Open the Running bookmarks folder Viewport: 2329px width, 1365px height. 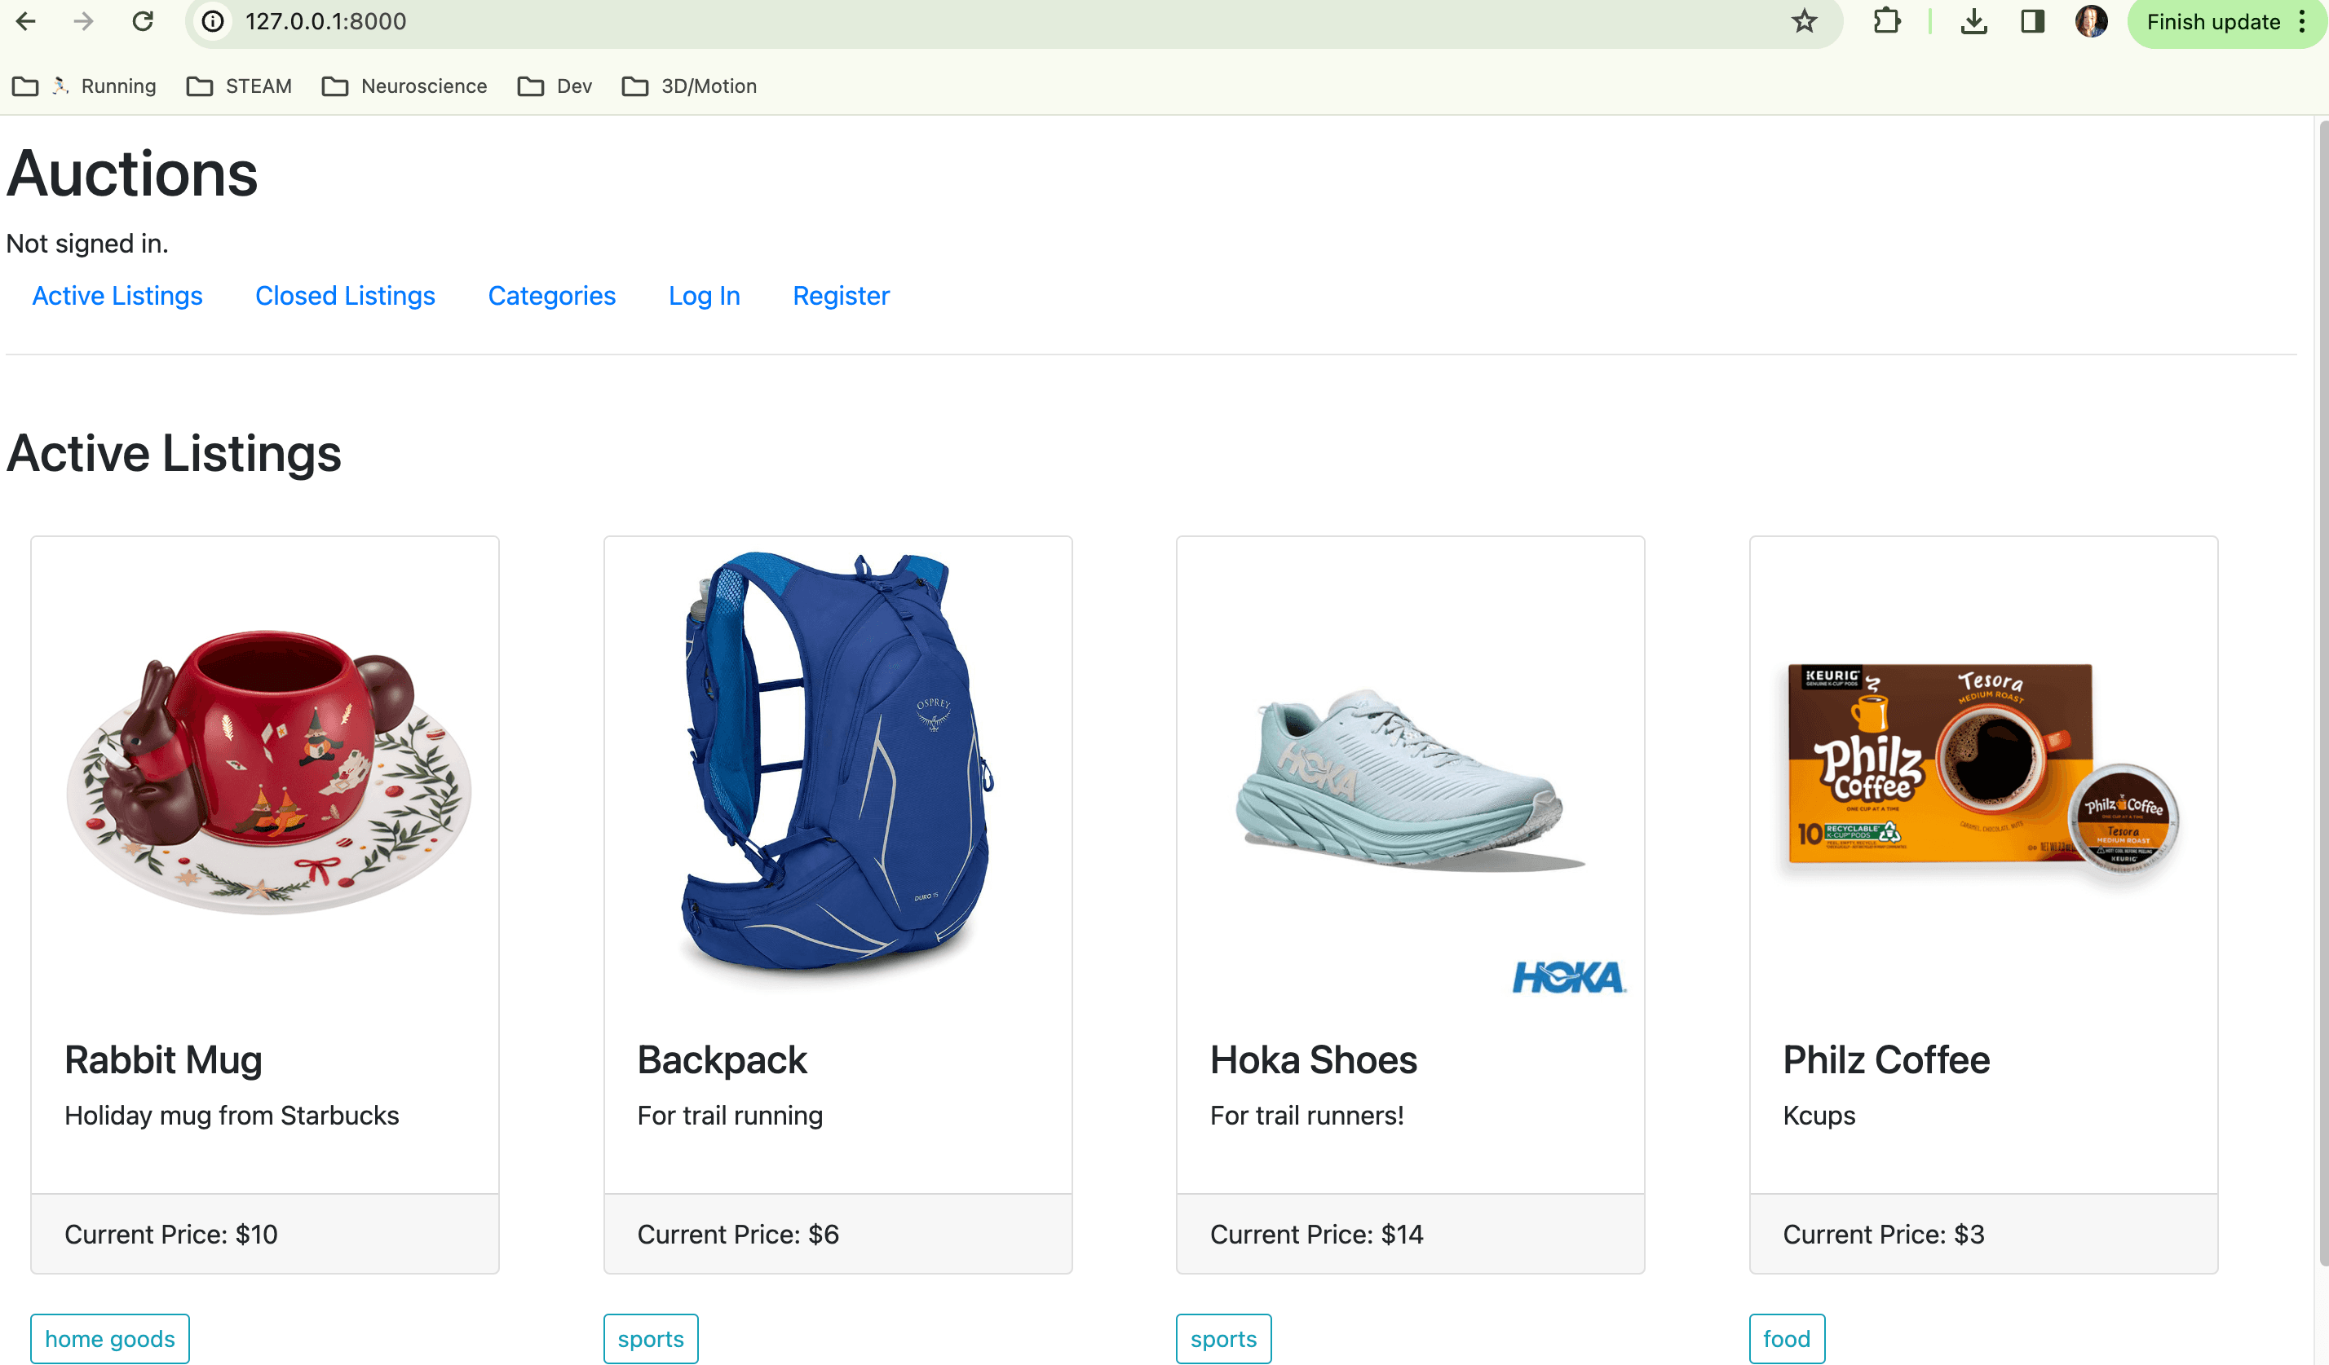(x=84, y=86)
